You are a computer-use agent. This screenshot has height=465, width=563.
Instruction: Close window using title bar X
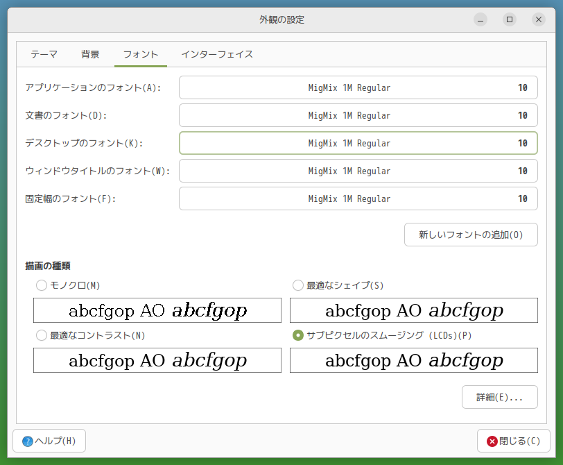[x=539, y=19]
